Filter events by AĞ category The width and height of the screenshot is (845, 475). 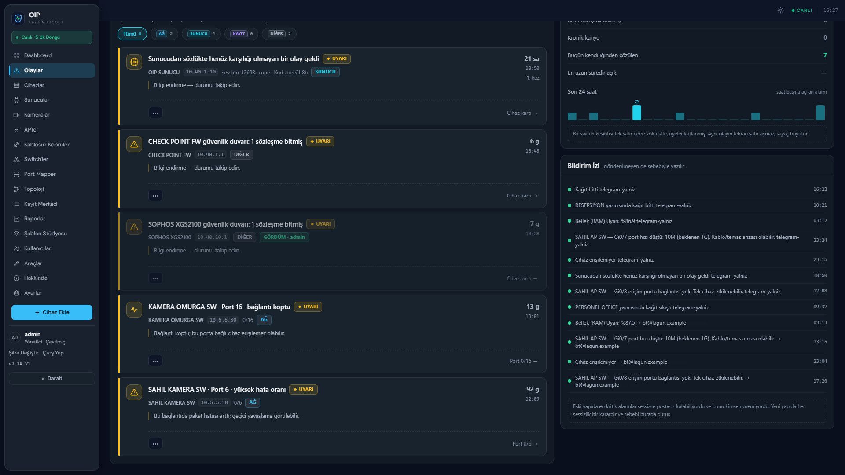click(x=164, y=34)
